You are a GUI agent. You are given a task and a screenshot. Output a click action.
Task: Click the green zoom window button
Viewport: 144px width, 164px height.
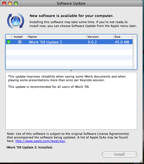[16, 3]
